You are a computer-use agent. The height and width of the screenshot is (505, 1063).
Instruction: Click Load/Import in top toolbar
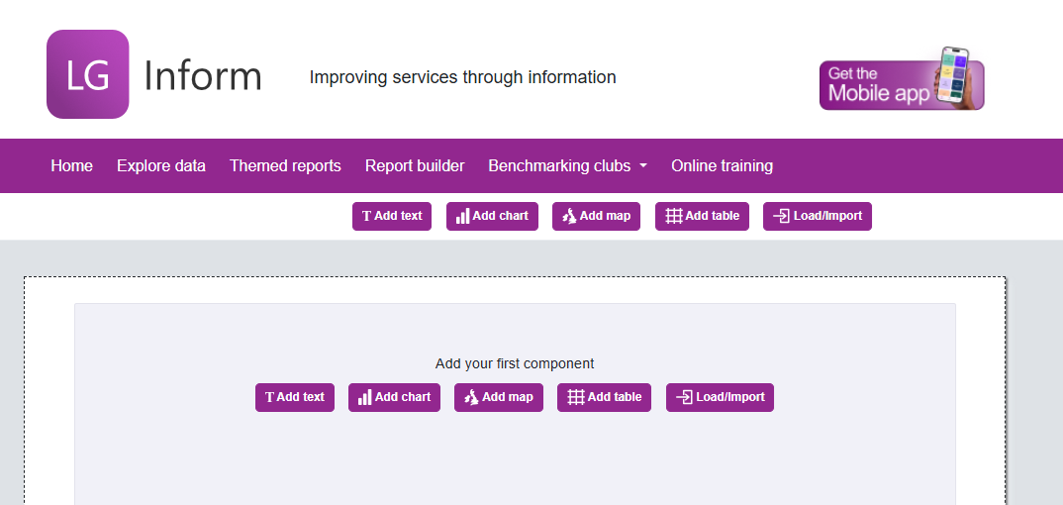point(818,216)
